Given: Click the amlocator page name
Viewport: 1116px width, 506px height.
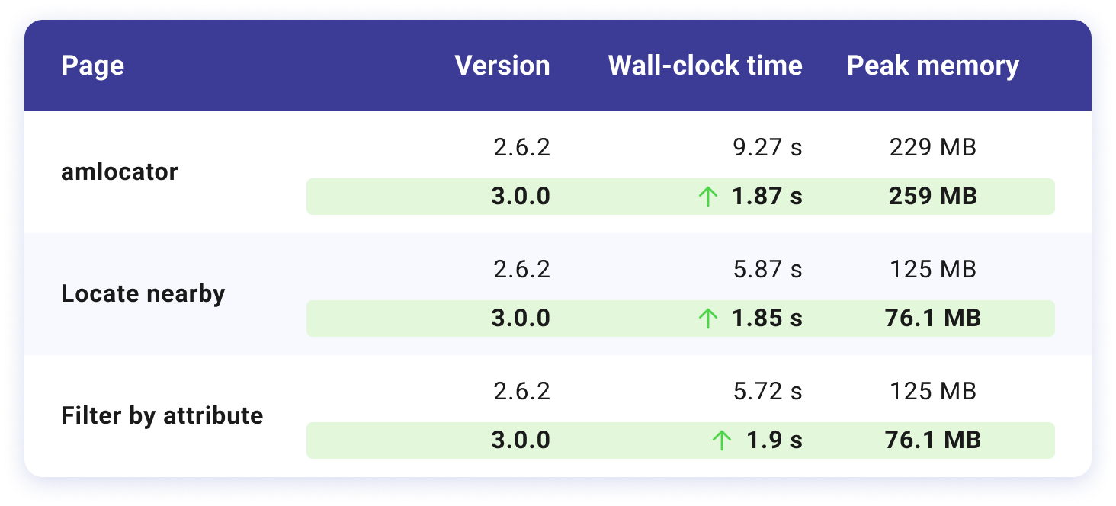Looking at the screenshot, I should [x=119, y=172].
